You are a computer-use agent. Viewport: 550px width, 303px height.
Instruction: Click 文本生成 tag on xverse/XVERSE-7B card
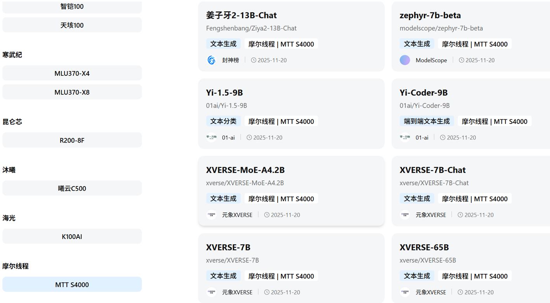tap(223, 276)
